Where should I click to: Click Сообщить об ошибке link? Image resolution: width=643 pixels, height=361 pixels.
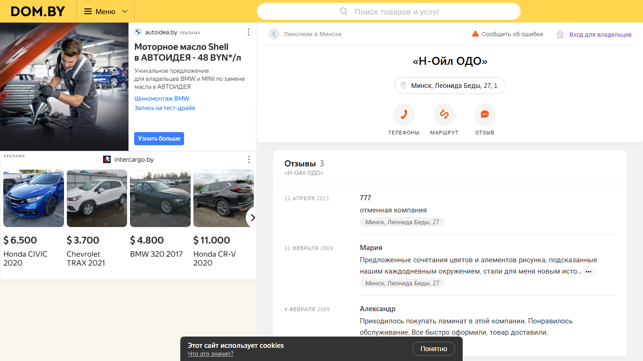512,34
